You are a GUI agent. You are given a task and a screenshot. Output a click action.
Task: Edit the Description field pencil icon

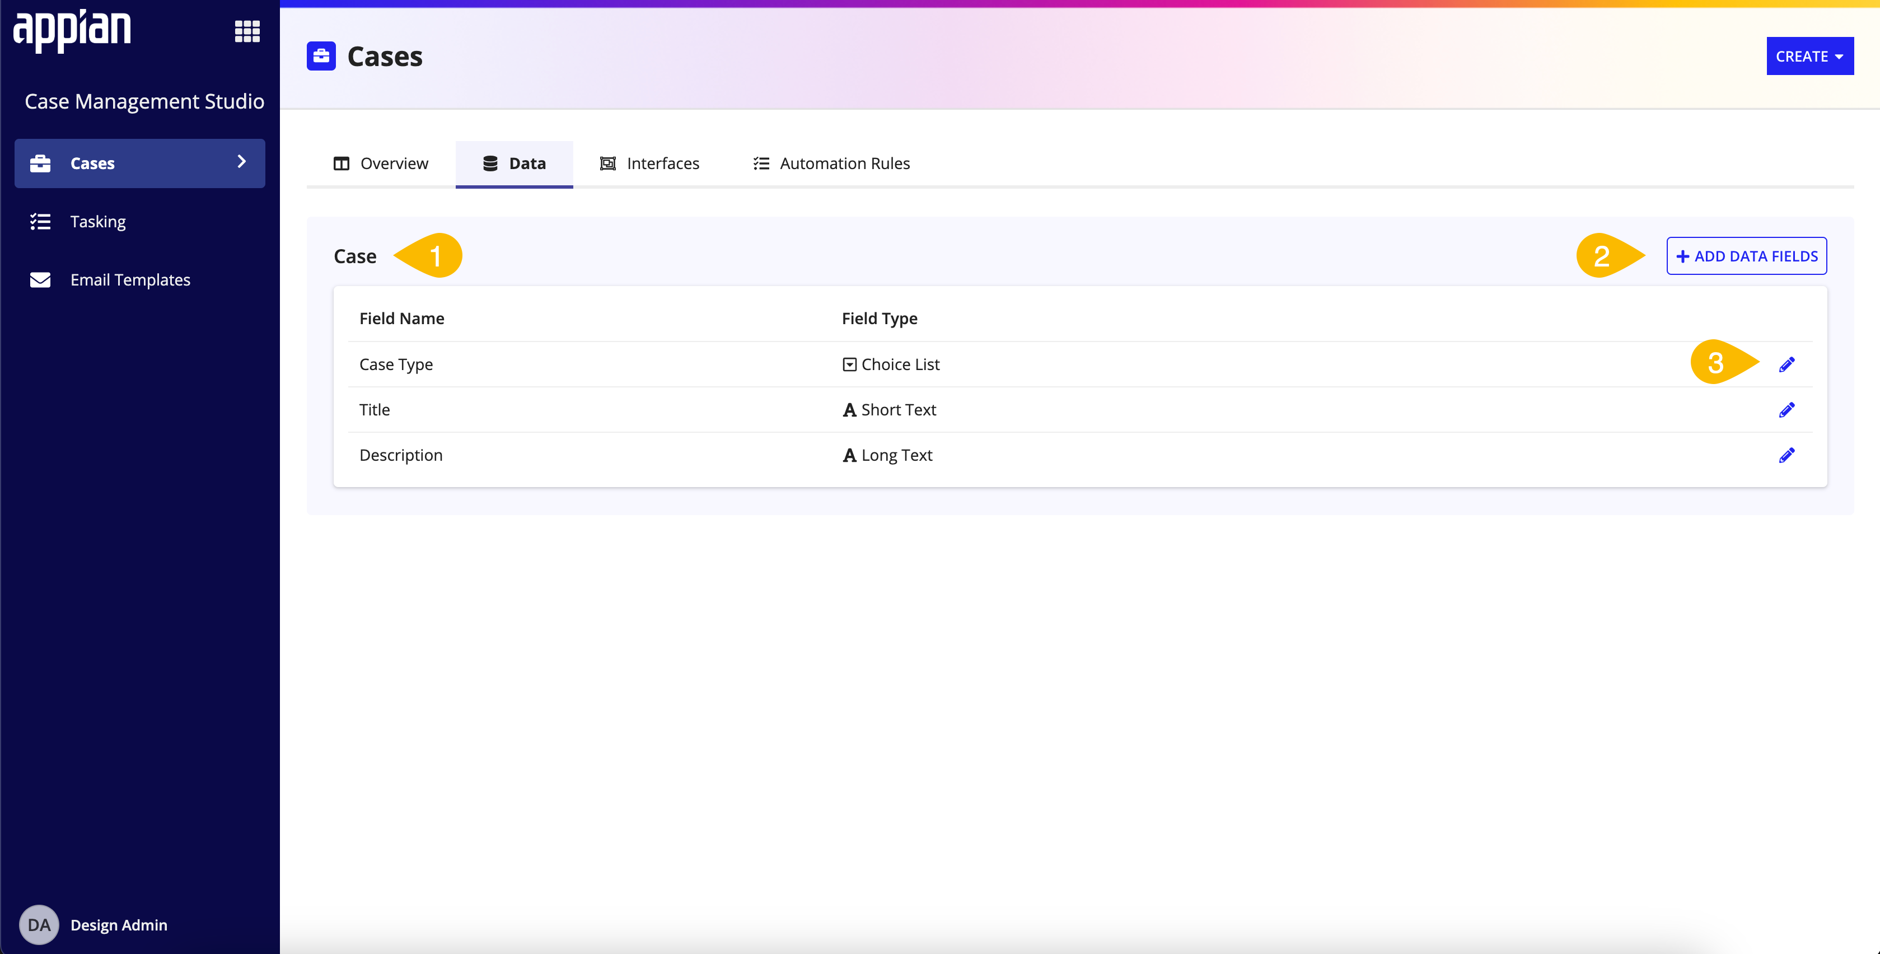click(1786, 455)
